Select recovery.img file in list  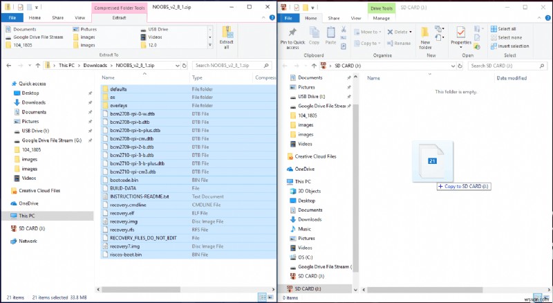pos(124,221)
